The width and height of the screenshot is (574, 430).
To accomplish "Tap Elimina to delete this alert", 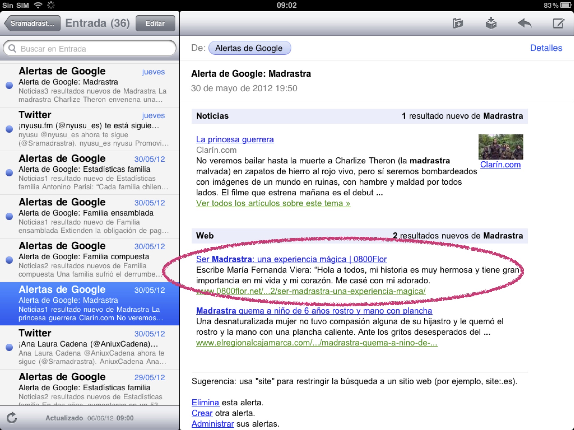I will point(205,402).
